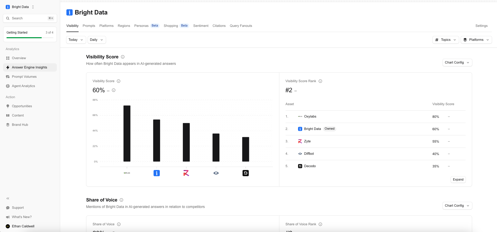
Task: Click the Answer Engine Insights lightning icon
Action: pos(8,67)
